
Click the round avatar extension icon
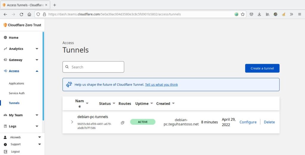pos(276,14)
